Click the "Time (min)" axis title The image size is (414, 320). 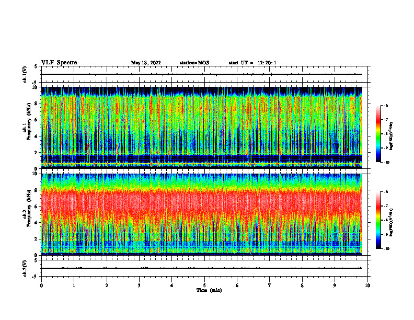(209, 290)
